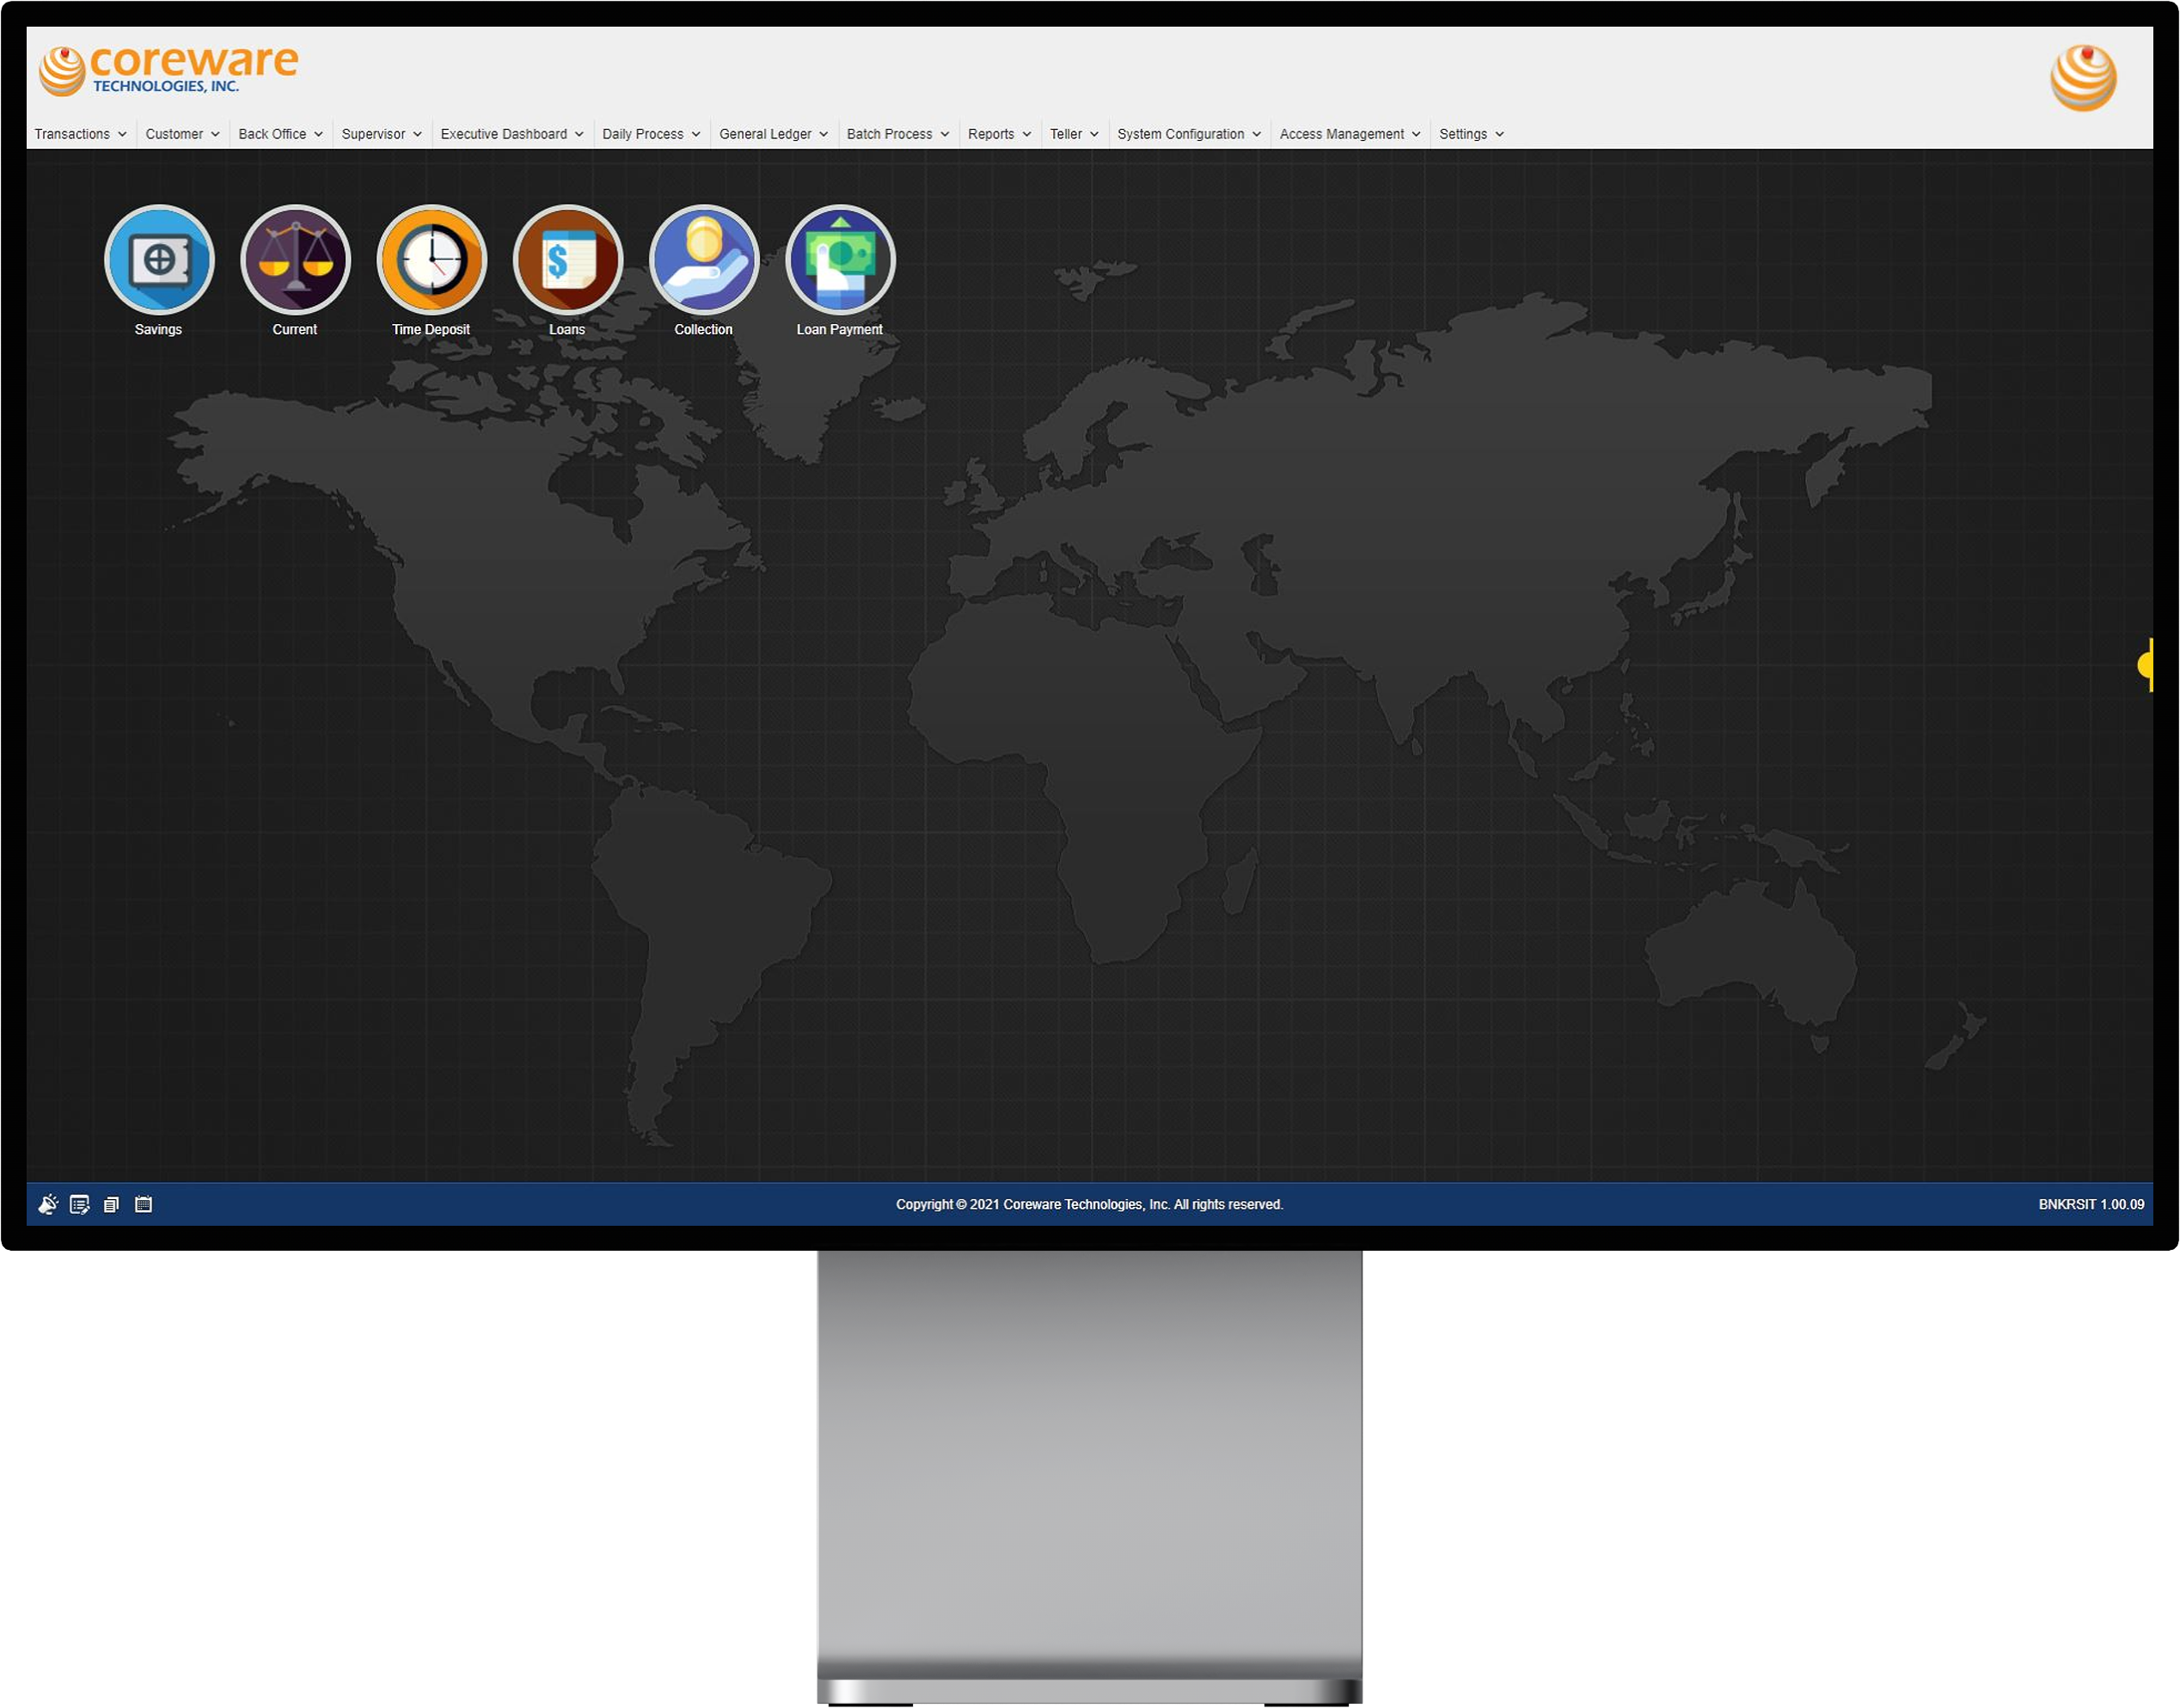Viewport: 2180px width, 1708px height.
Task: Launch the Loan Payment icon
Action: coord(840,260)
